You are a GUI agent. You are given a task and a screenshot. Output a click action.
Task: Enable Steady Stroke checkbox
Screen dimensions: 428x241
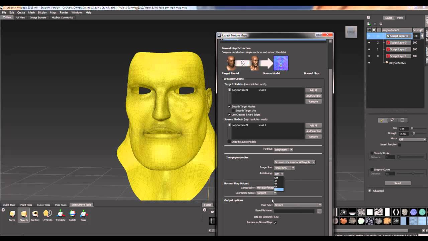pos(372,153)
